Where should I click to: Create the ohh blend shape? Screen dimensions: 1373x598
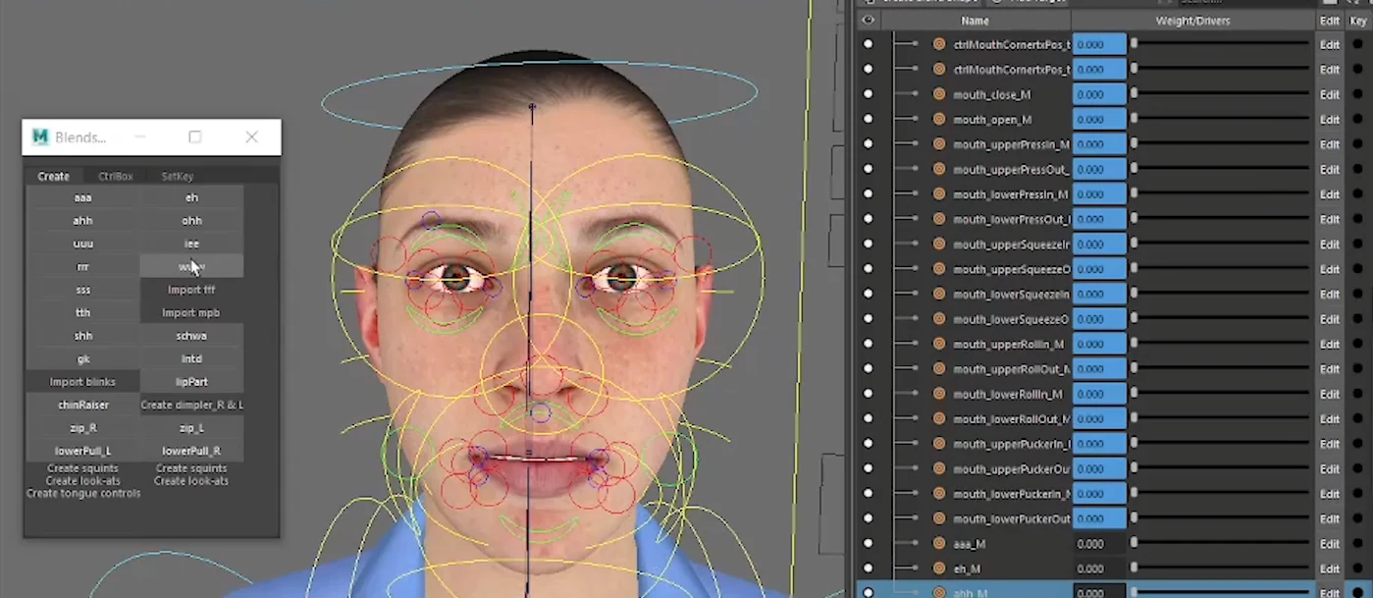191,221
